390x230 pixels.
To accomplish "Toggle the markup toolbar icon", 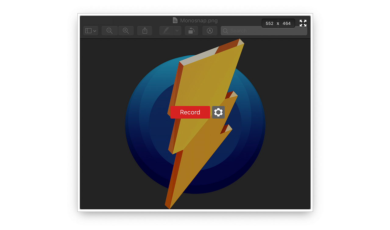I will [210, 31].
